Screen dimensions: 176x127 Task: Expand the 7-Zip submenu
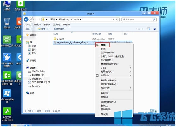pyautogui.click(x=114, y=68)
